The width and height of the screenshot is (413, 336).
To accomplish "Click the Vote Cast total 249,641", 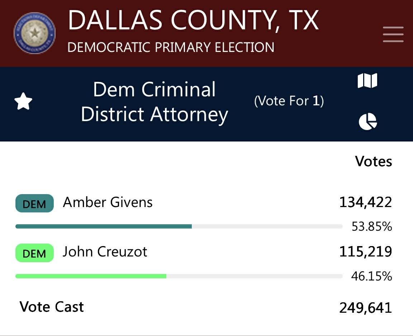I will (x=365, y=308).
